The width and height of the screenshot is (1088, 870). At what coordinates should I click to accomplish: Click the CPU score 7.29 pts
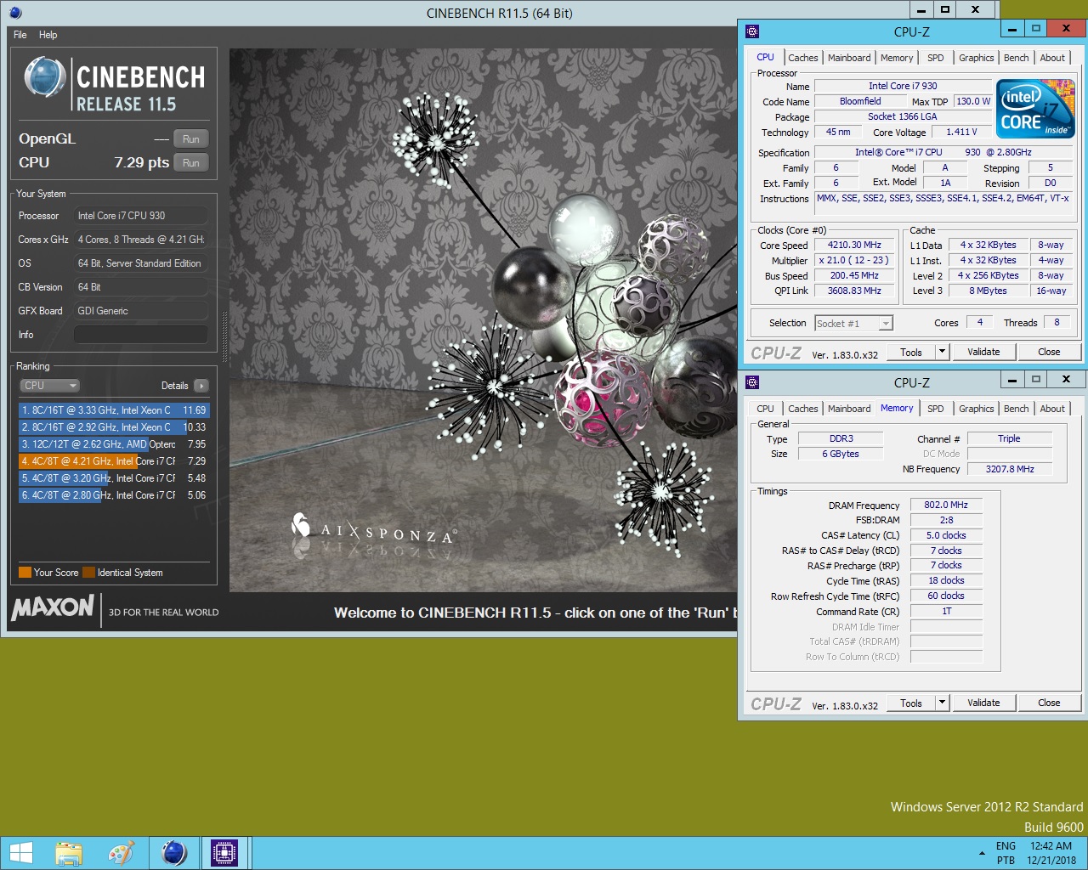[x=142, y=162]
